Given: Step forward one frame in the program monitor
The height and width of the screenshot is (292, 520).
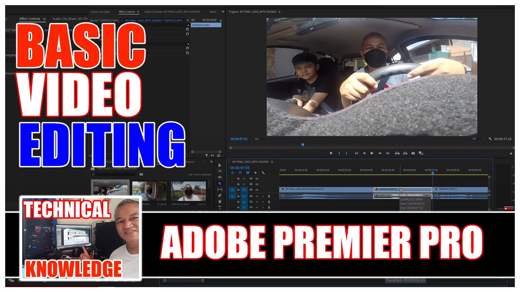Looking at the screenshot, I should coord(380,153).
